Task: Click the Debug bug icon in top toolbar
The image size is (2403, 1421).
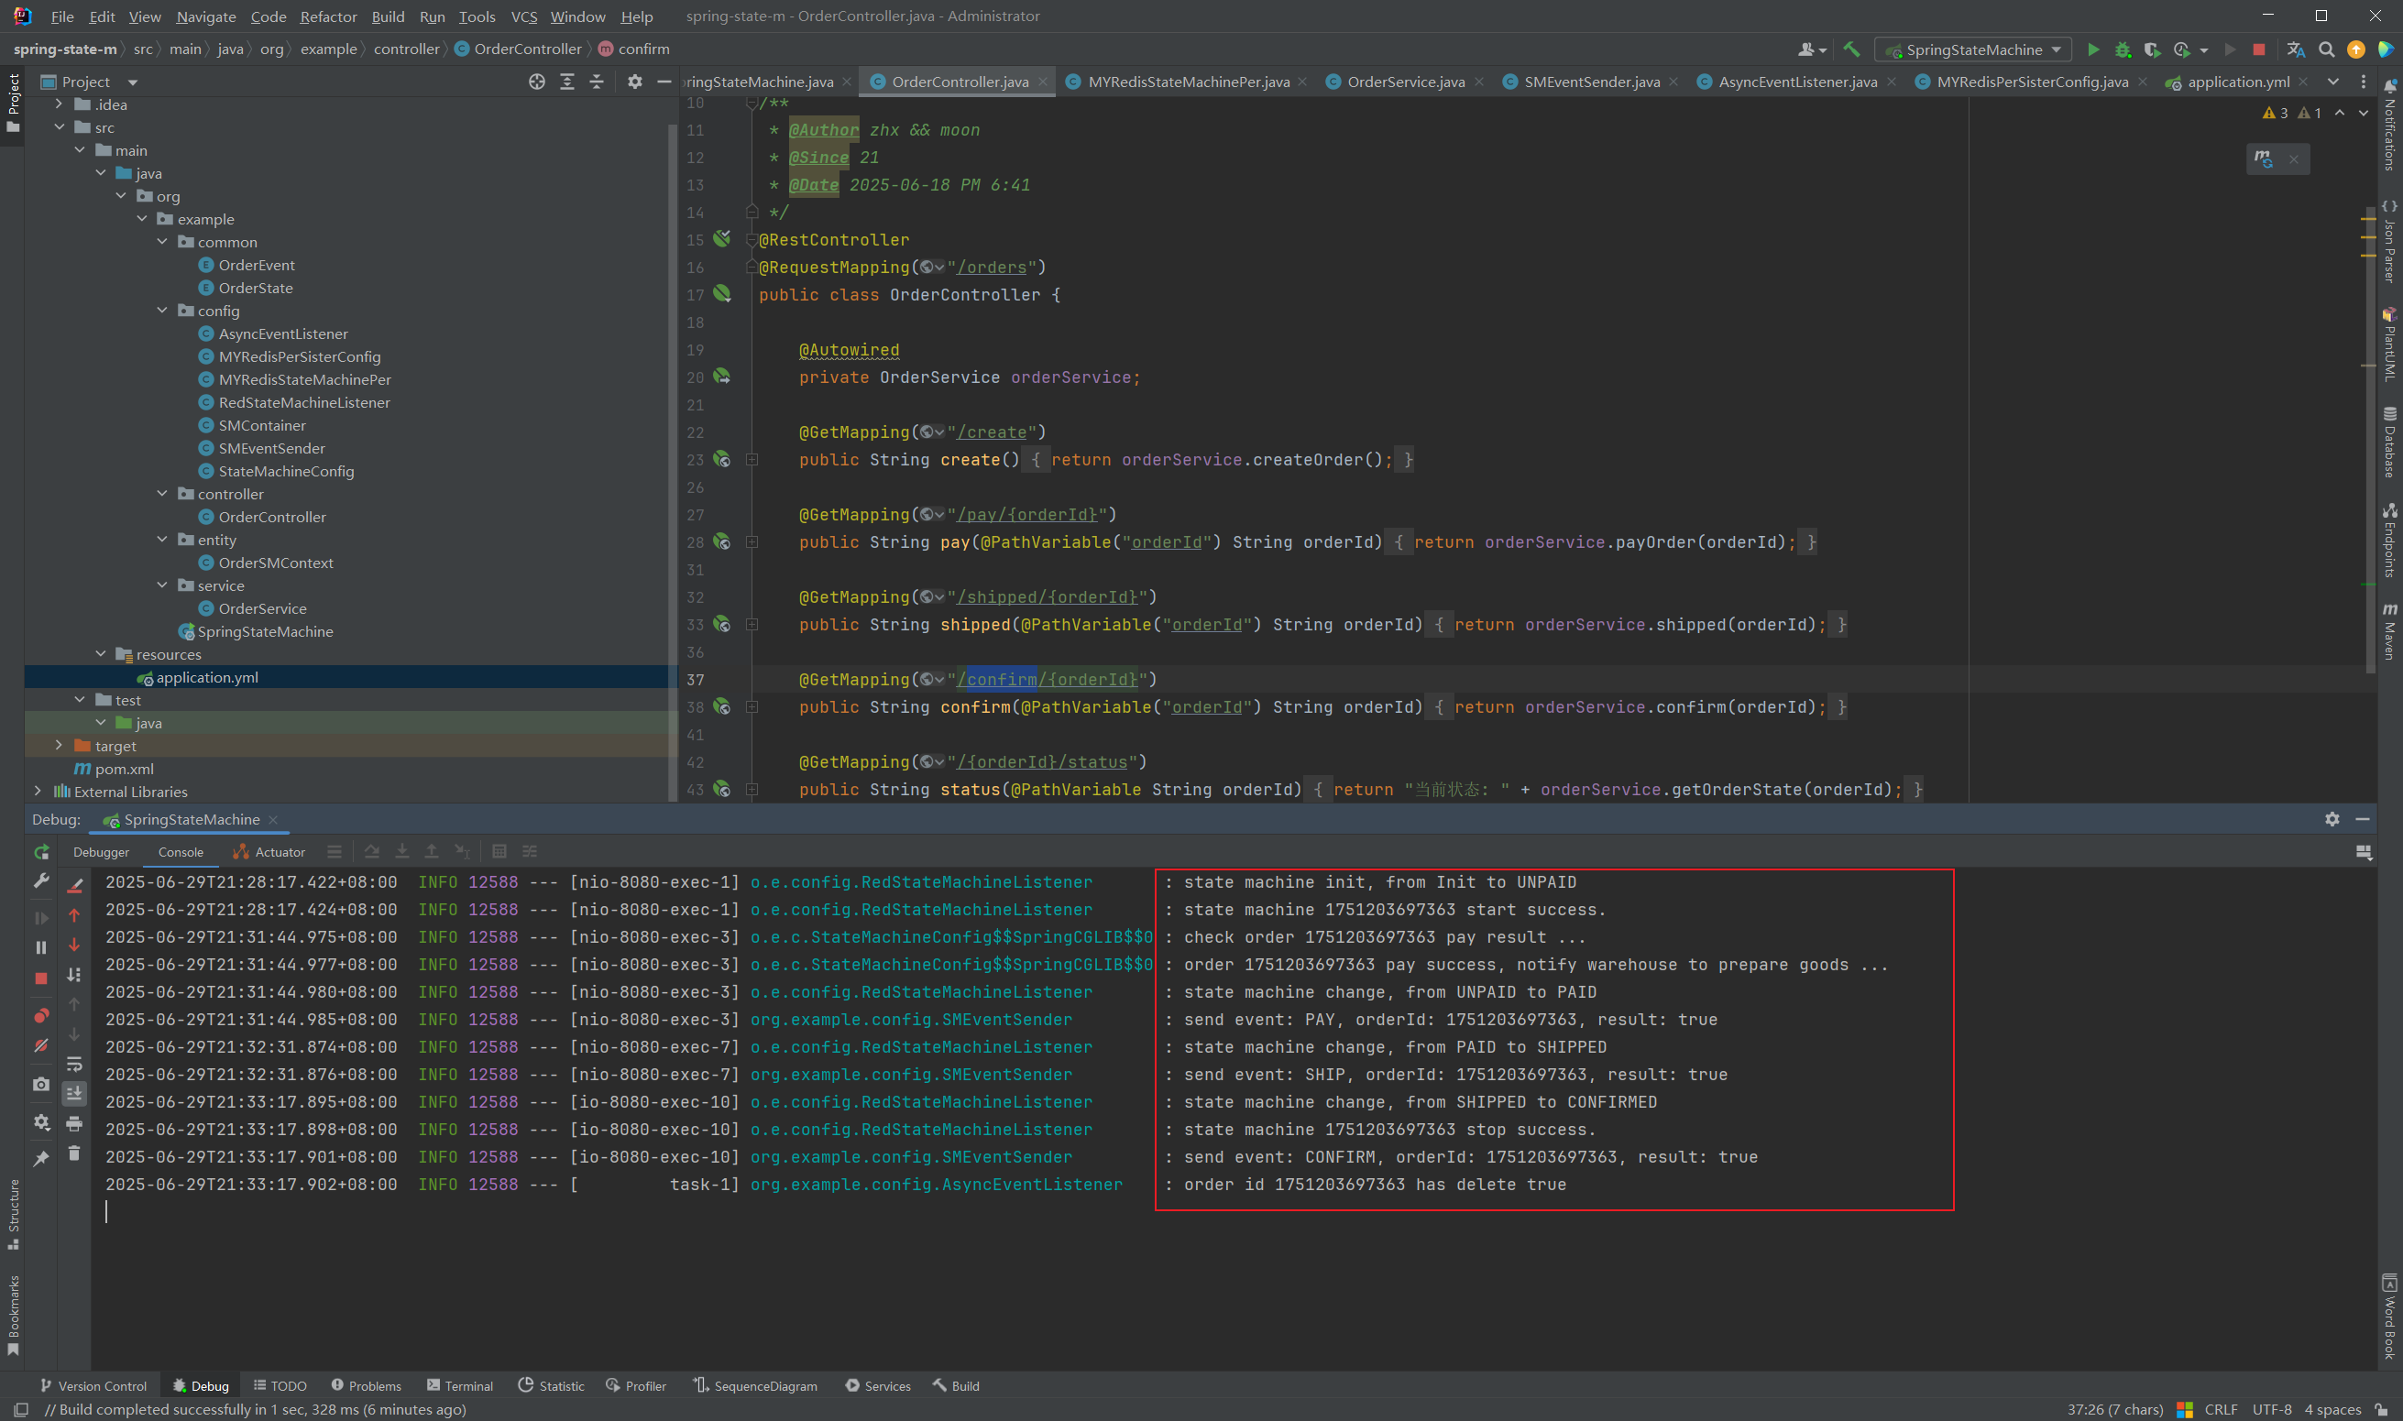Action: pos(2123,49)
